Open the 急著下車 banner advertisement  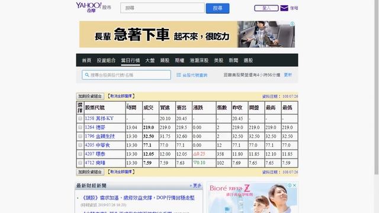(187, 34)
